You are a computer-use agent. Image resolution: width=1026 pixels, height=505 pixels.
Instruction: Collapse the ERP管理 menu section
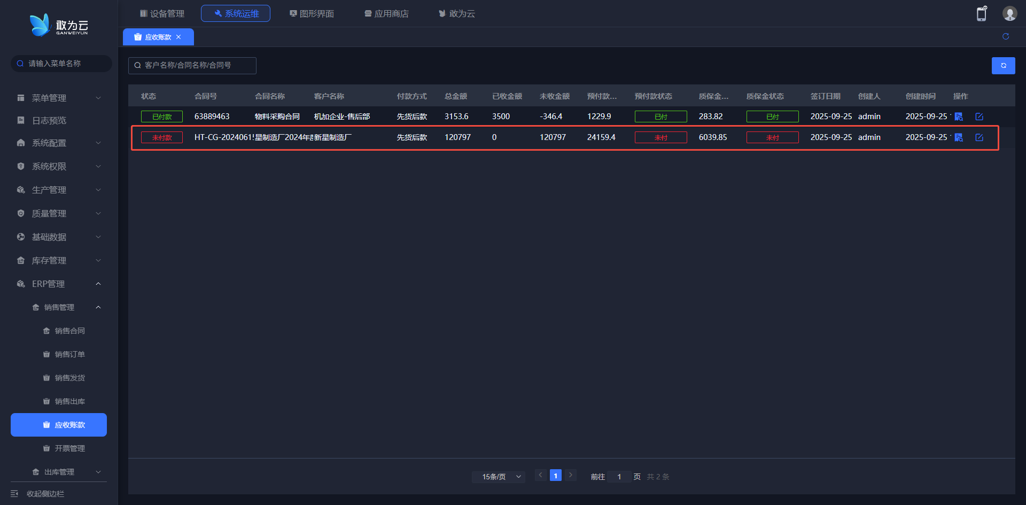pyautogui.click(x=59, y=284)
